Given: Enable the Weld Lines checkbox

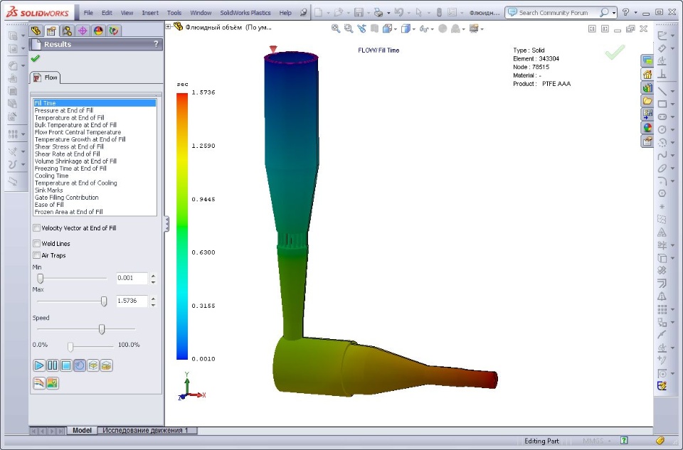Looking at the screenshot, I should (37, 243).
